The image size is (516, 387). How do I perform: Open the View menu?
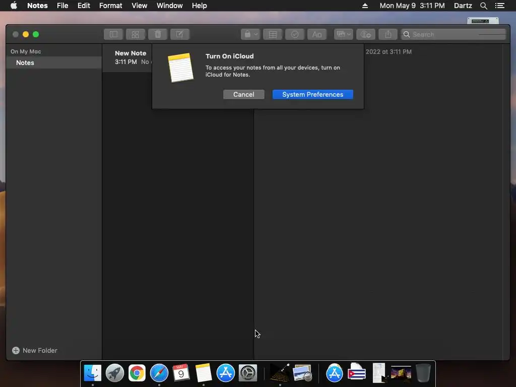click(139, 6)
